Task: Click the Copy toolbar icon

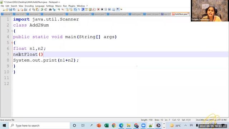Action: [34, 10]
